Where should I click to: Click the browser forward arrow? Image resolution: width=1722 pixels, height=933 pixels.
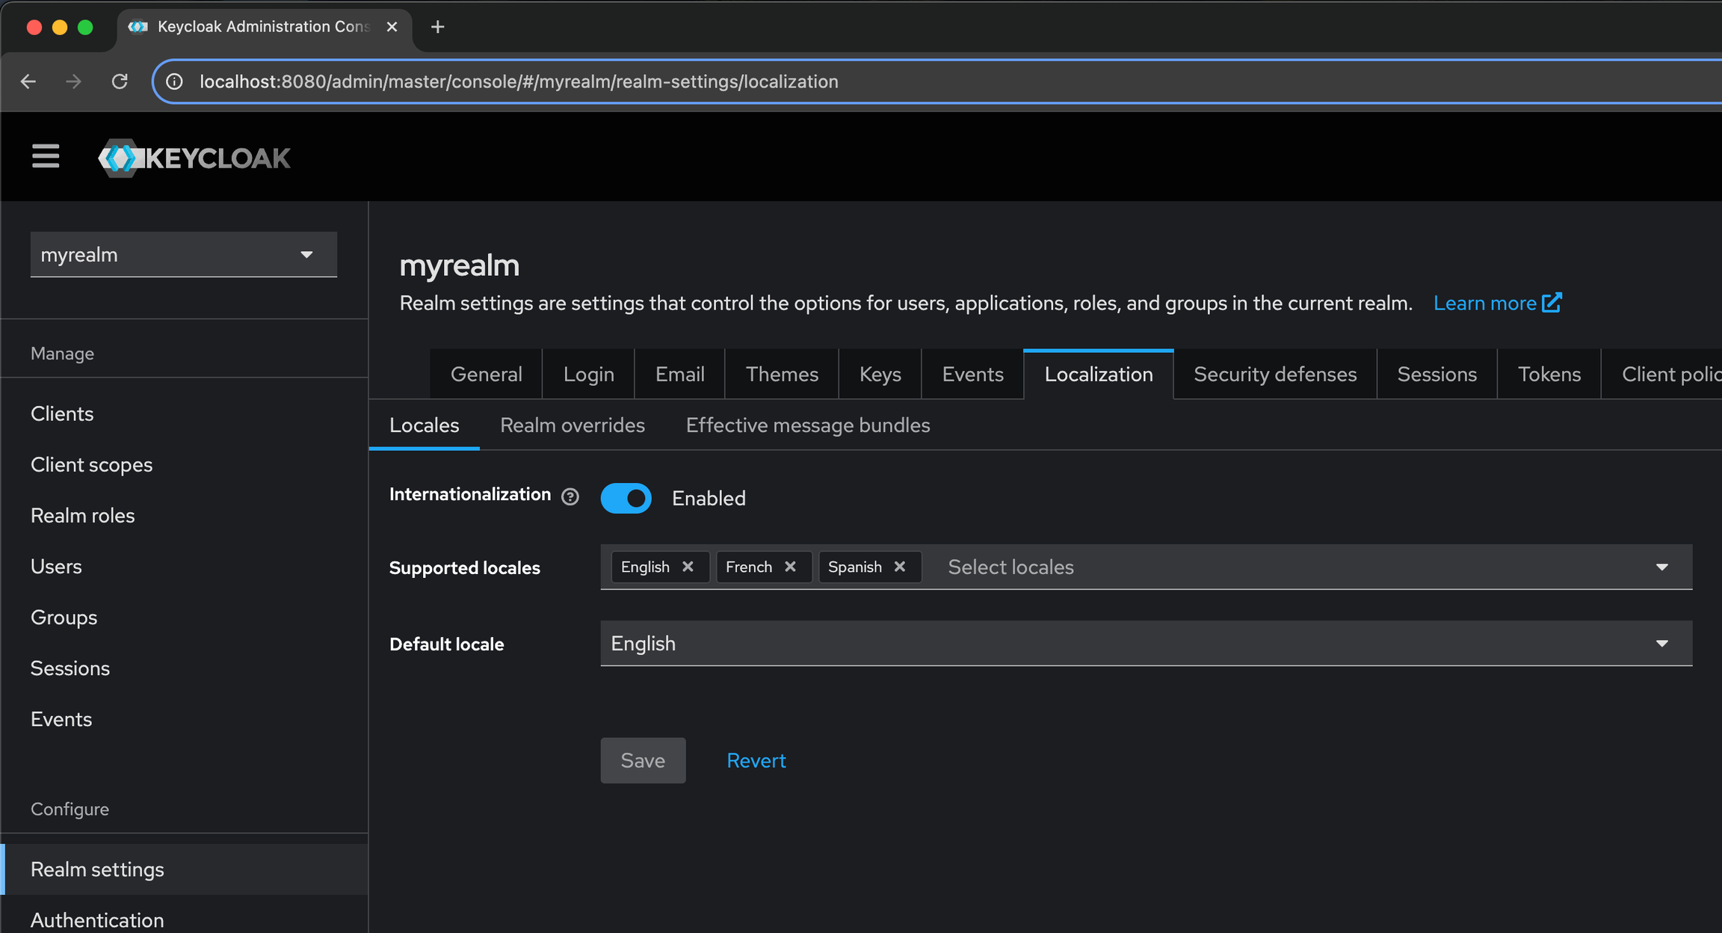click(73, 81)
